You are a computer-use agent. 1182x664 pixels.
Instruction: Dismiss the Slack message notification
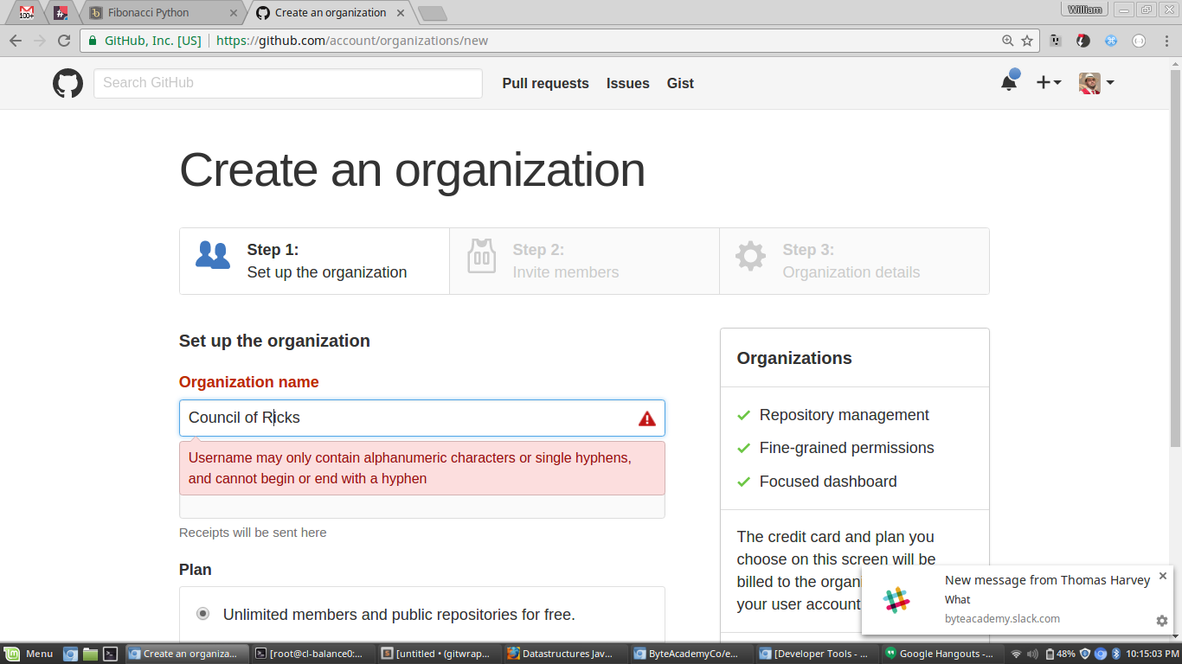point(1162,576)
